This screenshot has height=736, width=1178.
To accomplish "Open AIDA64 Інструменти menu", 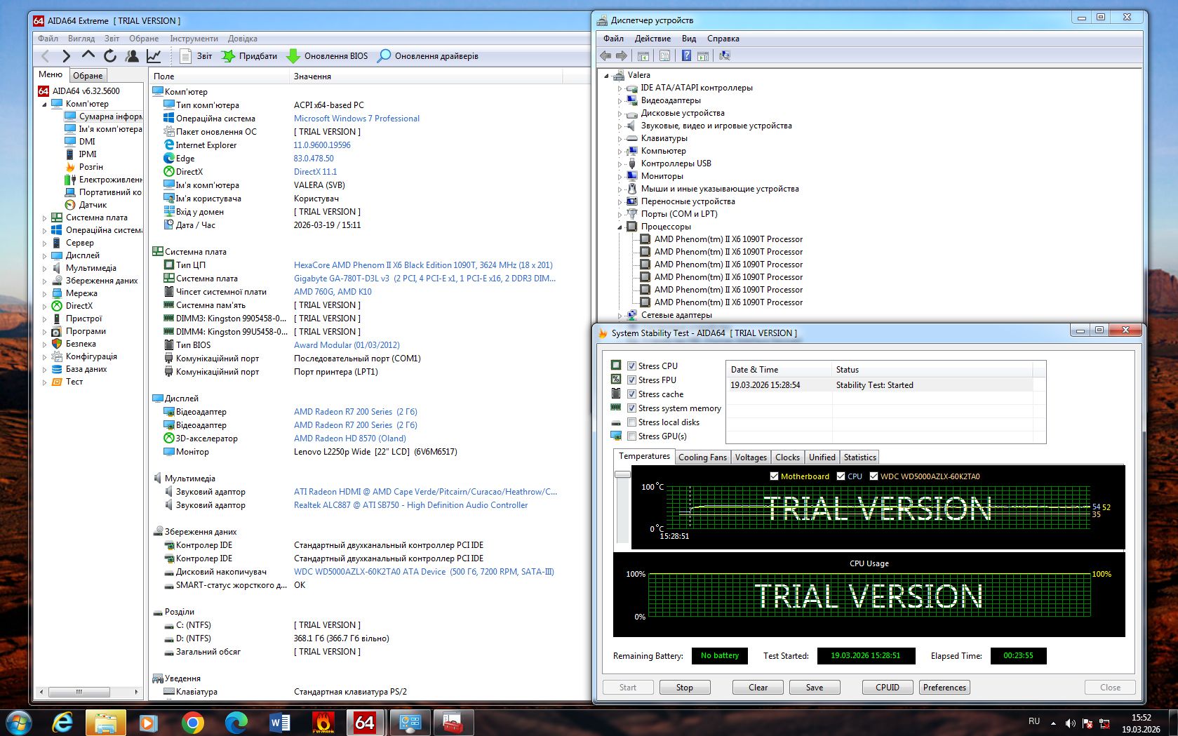I will pos(194,39).
